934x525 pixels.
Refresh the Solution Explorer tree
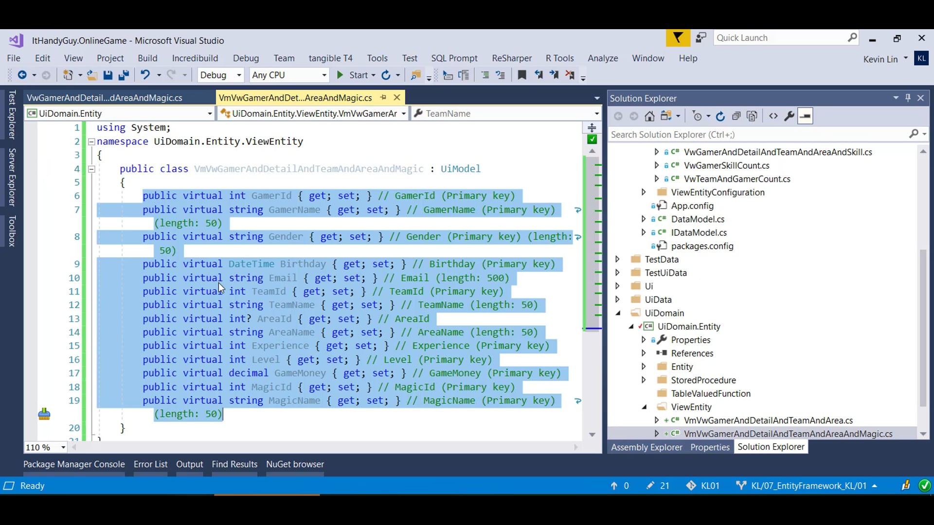coord(720,116)
